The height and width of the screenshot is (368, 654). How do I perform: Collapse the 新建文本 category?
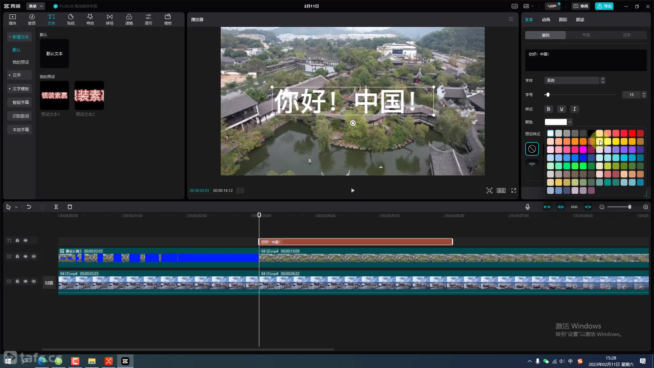[x=19, y=37]
